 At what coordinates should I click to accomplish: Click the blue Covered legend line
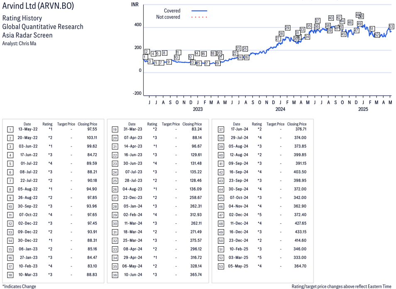pyautogui.click(x=199, y=11)
